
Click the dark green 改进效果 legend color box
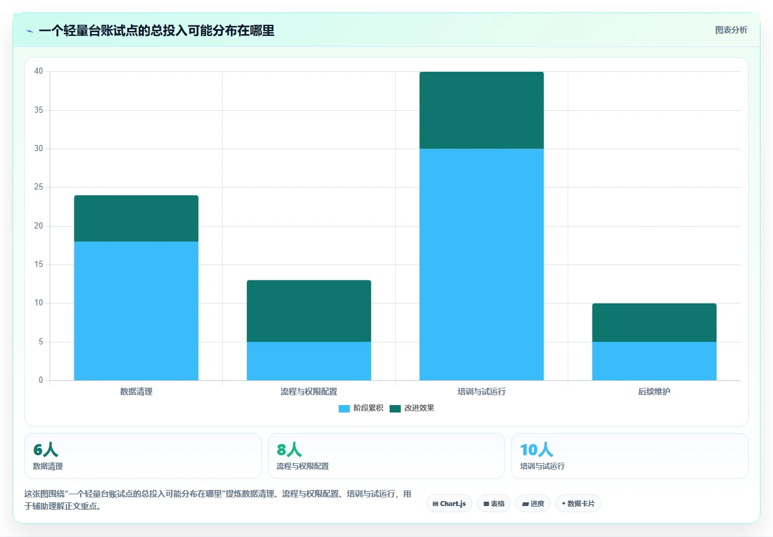[395, 408]
